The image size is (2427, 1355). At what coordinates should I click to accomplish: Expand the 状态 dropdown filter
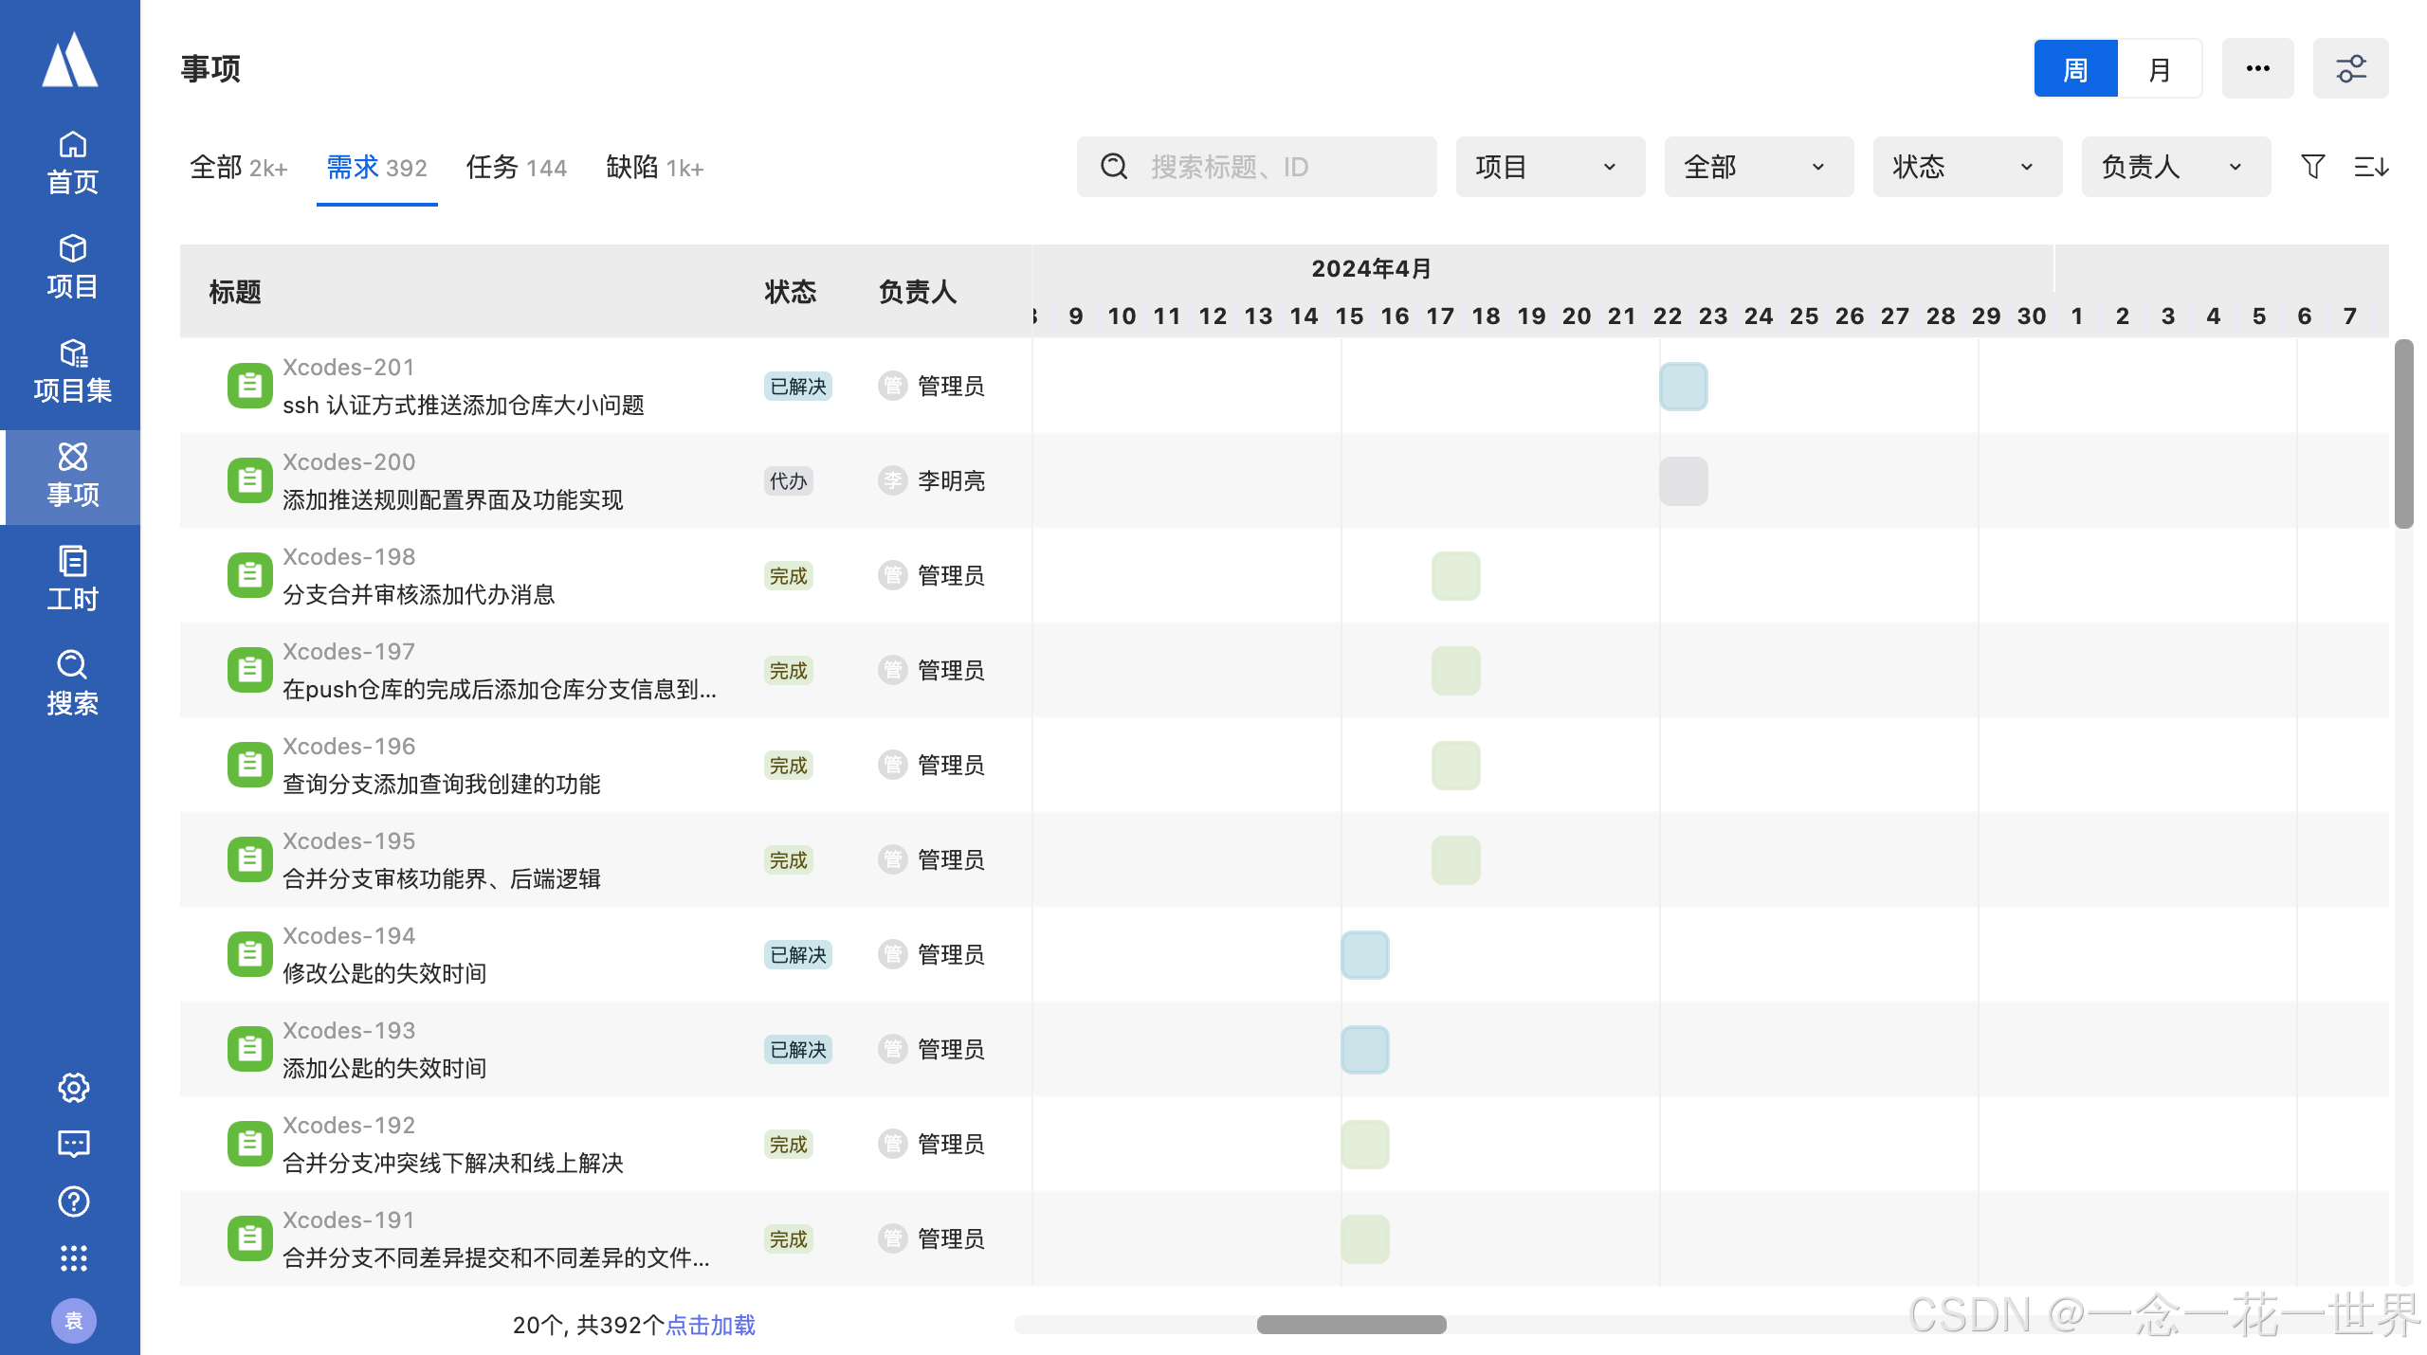tap(1966, 167)
